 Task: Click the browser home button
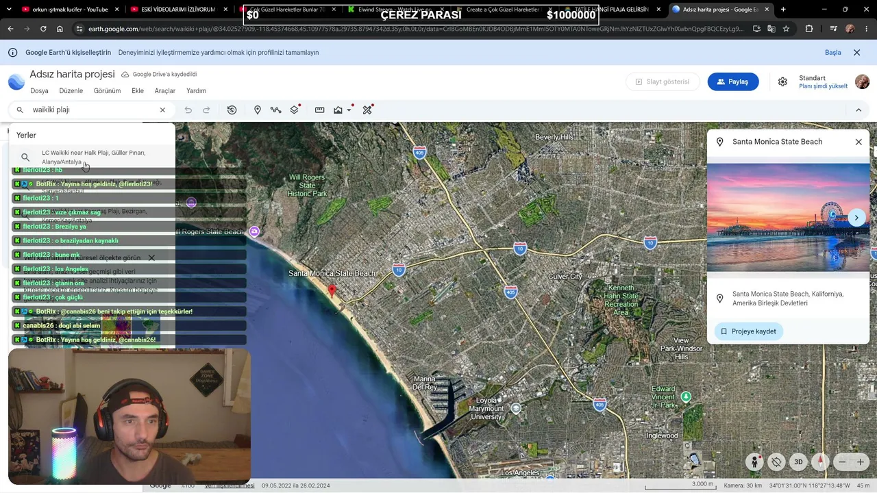click(60, 29)
